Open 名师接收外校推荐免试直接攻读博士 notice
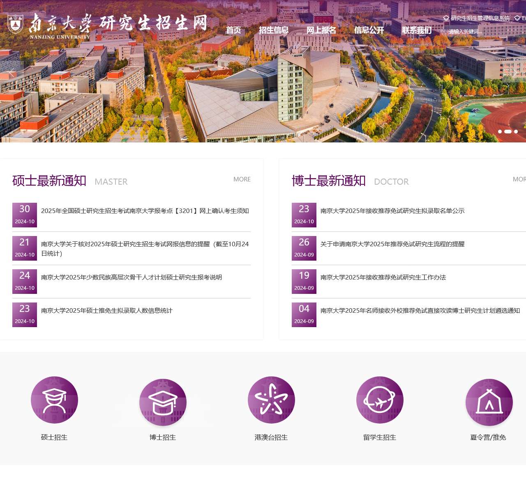The width and height of the screenshot is (526, 479). tap(420, 310)
